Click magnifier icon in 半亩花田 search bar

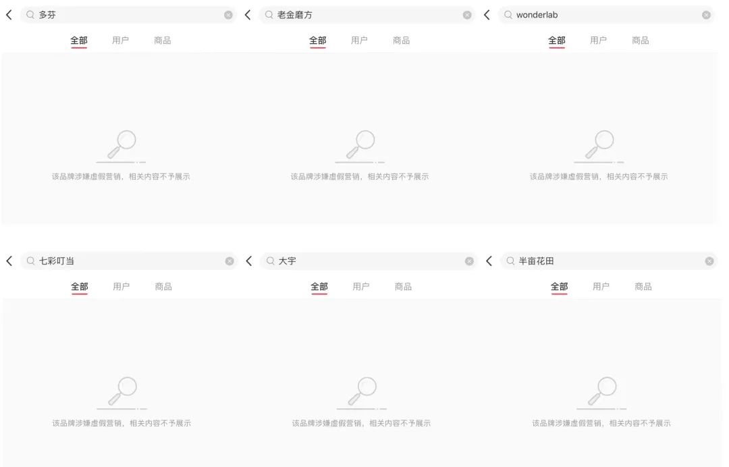(510, 261)
